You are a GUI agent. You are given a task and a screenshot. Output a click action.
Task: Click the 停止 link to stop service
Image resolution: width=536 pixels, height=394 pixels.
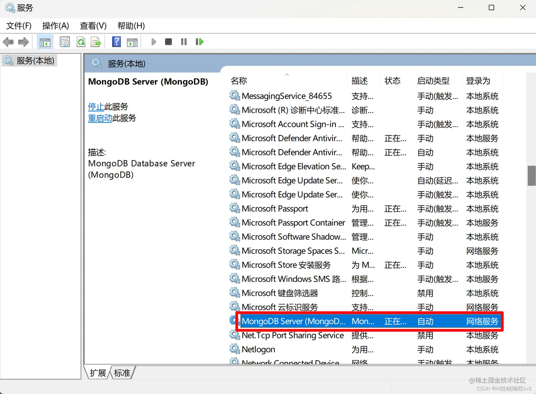[96, 107]
